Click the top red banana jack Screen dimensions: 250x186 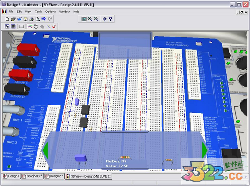click(x=28, y=50)
